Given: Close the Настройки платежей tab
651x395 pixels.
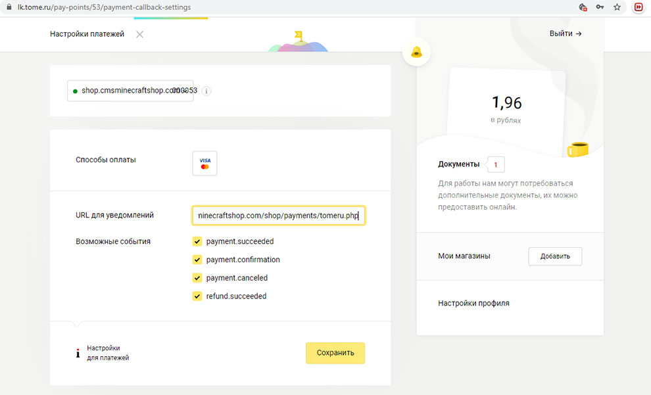Looking at the screenshot, I should pyautogui.click(x=139, y=34).
